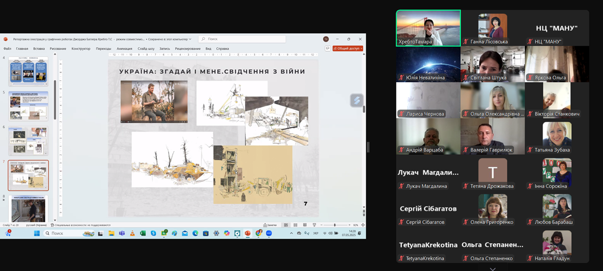Open Zoom app from taskbar
Screen dimensions: 603x271
tap(269, 234)
